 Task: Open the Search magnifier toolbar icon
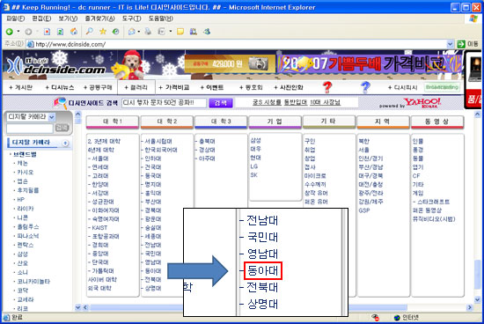coord(90,31)
